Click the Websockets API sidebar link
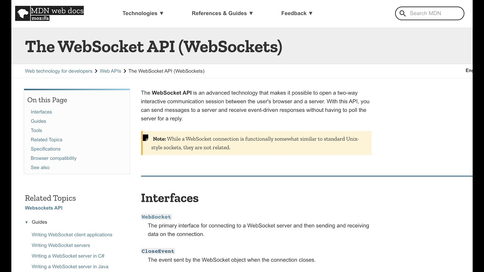Image resolution: width=484 pixels, height=272 pixels. click(x=43, y=208)
